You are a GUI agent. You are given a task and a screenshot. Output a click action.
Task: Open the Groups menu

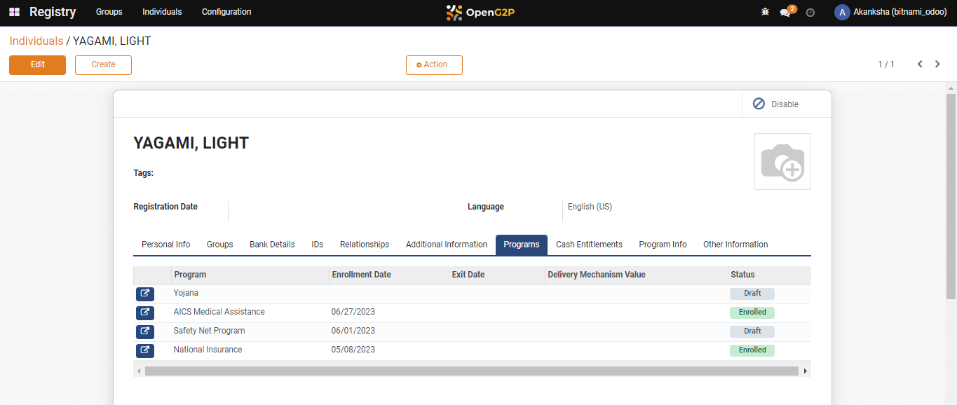(109, 13)
